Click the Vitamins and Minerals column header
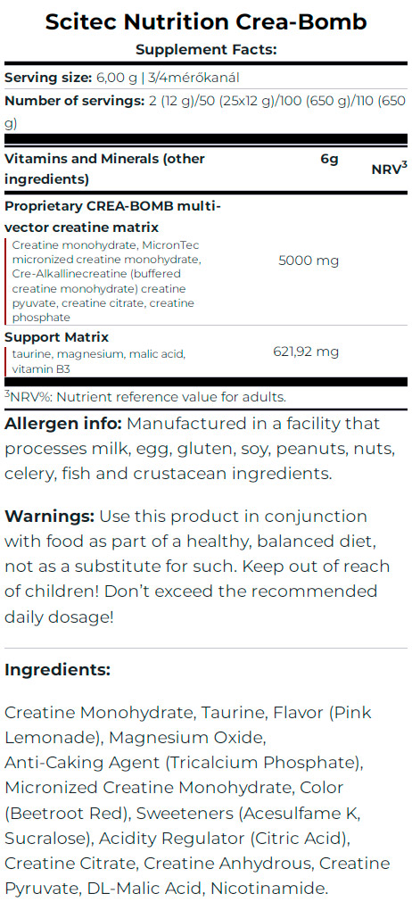 [104, 169]
